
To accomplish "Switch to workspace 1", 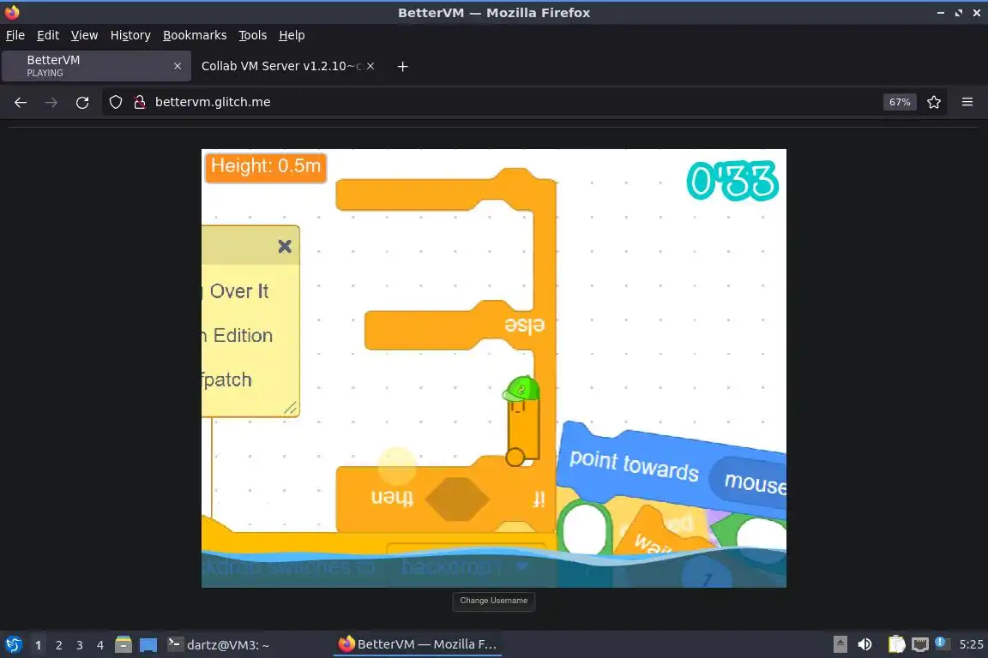I will tap(38, 645).
